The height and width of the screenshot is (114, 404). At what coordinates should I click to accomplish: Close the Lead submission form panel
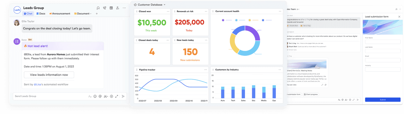(399, 16)
